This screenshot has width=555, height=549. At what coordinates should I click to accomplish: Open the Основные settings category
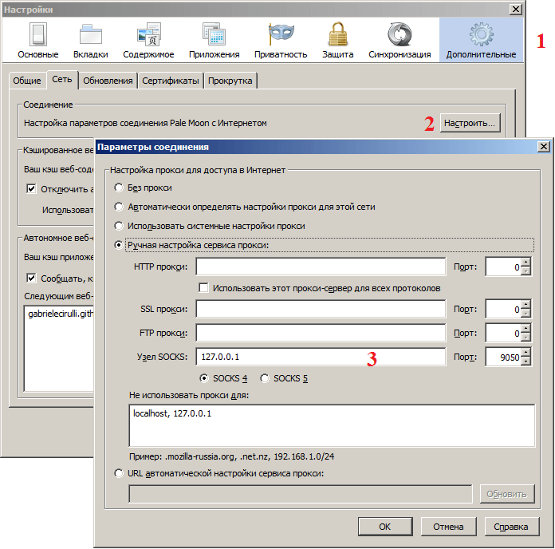[x=38, y=41]
